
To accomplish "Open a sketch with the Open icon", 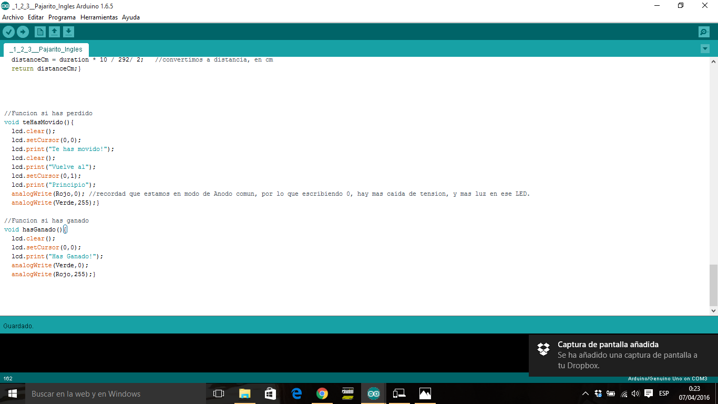I will click(x=54, y=32).
